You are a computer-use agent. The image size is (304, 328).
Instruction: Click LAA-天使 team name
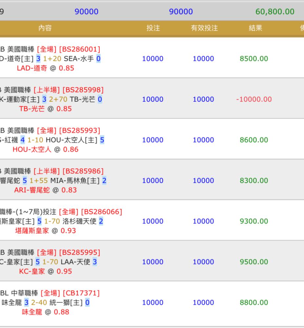[x=75, y=262]
